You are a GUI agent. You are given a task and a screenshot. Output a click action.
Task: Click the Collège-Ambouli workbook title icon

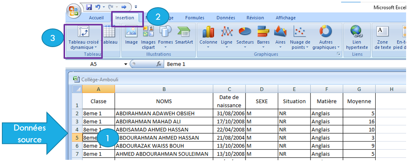coord(76,79)
